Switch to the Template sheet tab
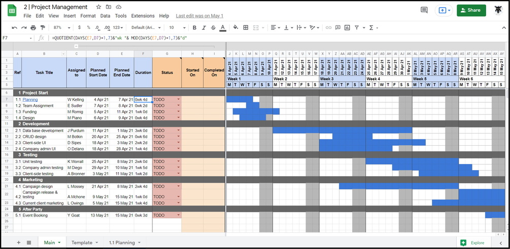This screenshot has height=249, width=510. click(x=85, y=242)
